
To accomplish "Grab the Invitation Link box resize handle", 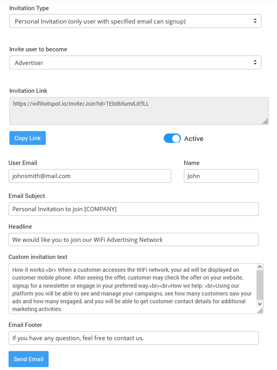I will [265, 121].
